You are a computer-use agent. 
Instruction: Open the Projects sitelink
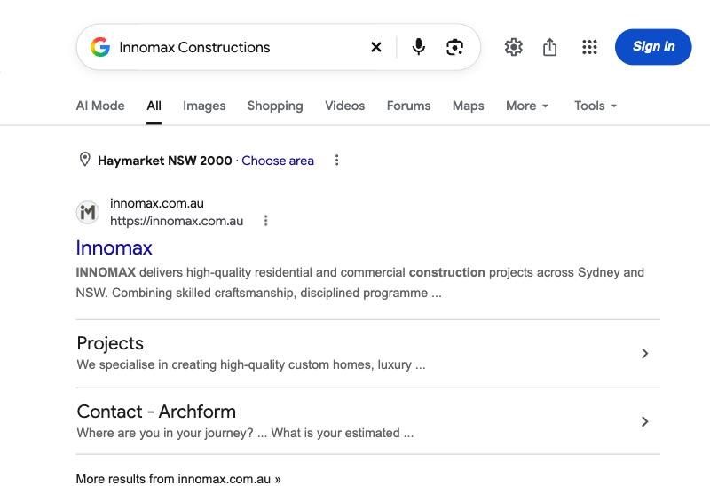[x=110, y=343]
